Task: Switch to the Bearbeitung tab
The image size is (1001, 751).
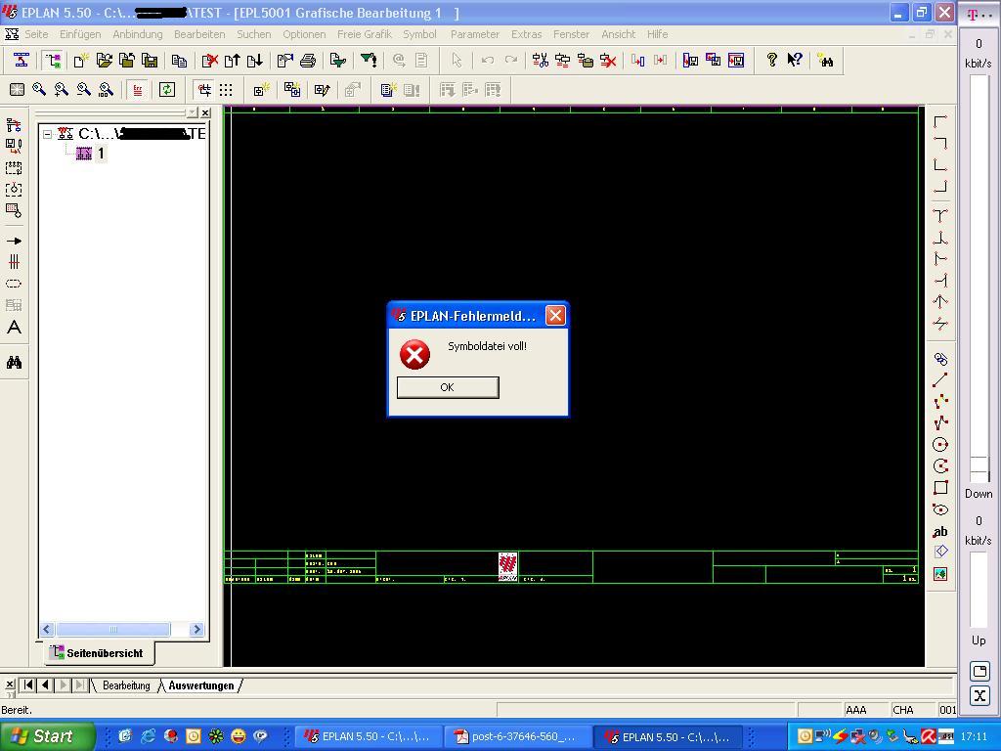Action: pyautogui.click(x=126, y=685)
